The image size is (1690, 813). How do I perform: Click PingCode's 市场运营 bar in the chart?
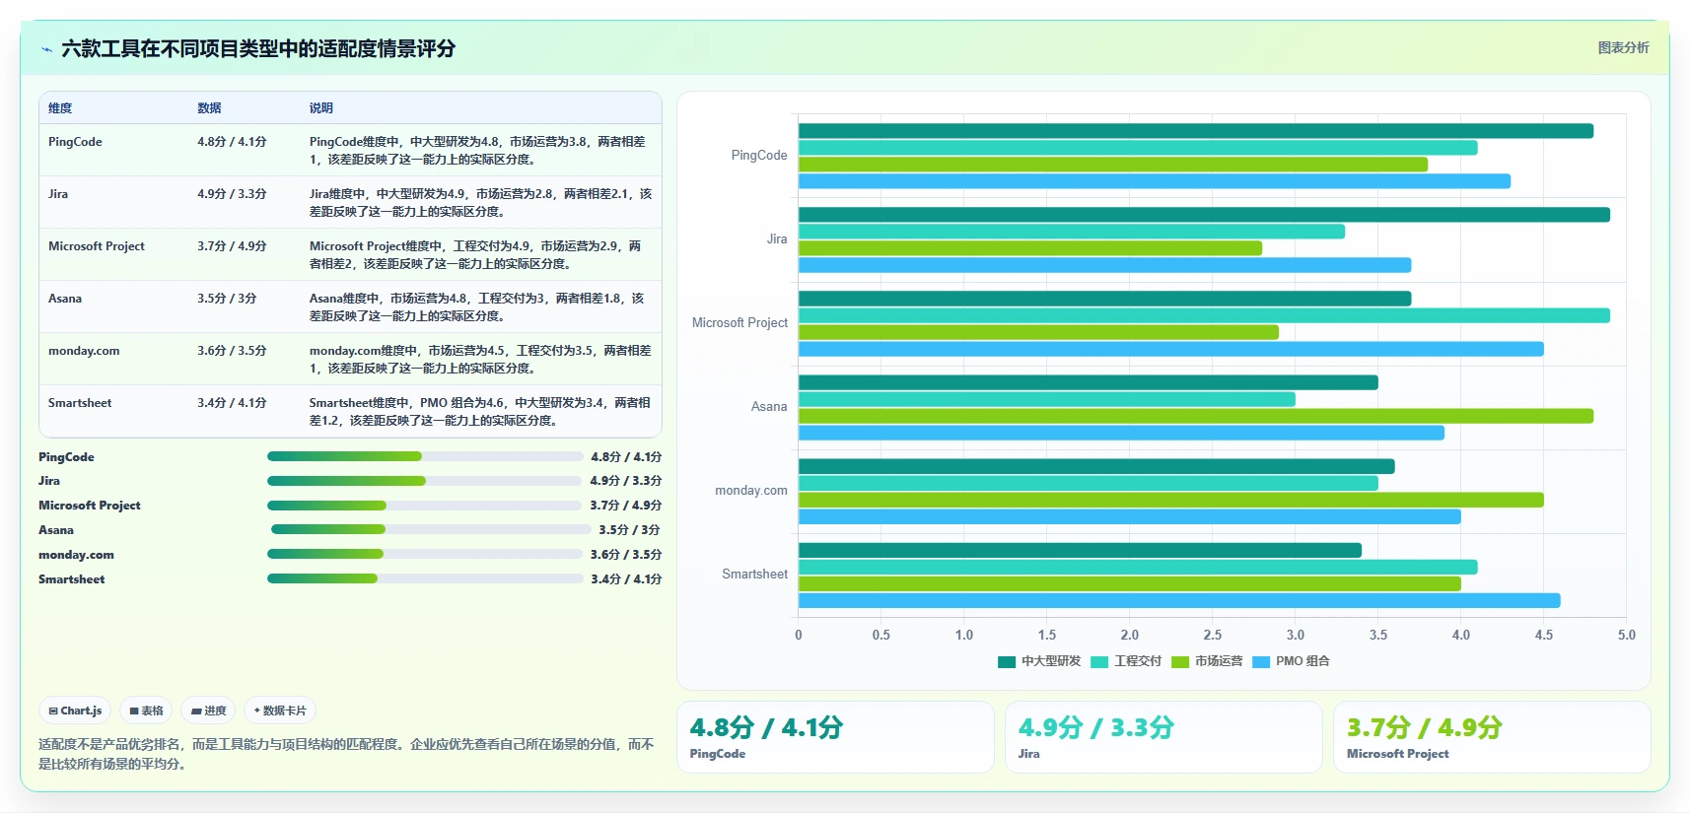1113,165
